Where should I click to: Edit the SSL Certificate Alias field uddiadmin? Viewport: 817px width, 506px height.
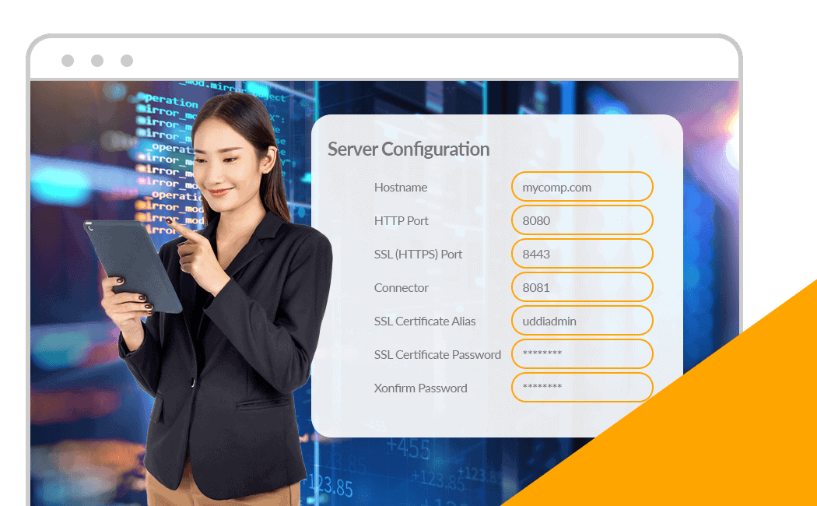[582, 321]
